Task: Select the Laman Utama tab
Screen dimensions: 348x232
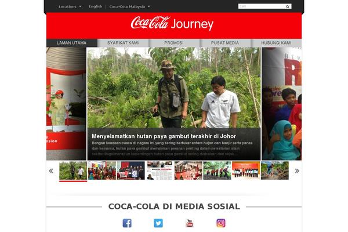Action: coord(72,43)
